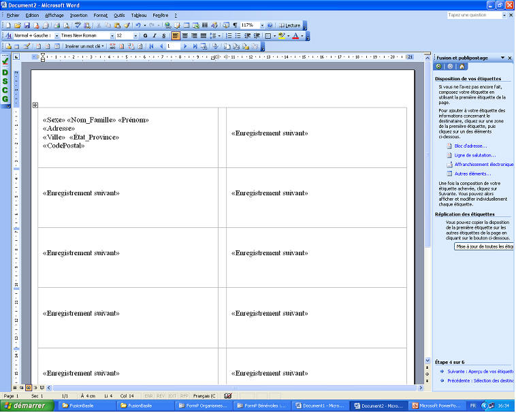Image resolution: width=516 pixels, height=413 pixels.
Task: Open Print Preview magnifier icon
Action: coord(67,25)
